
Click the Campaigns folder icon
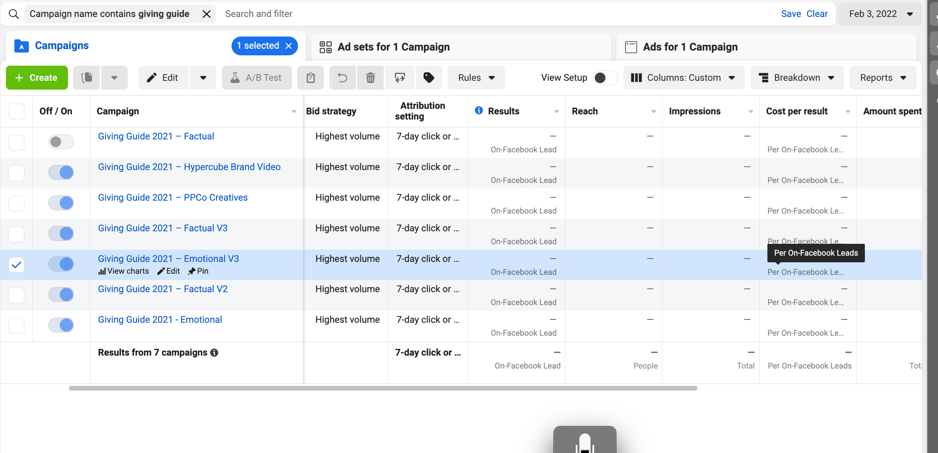coord(21,46)
